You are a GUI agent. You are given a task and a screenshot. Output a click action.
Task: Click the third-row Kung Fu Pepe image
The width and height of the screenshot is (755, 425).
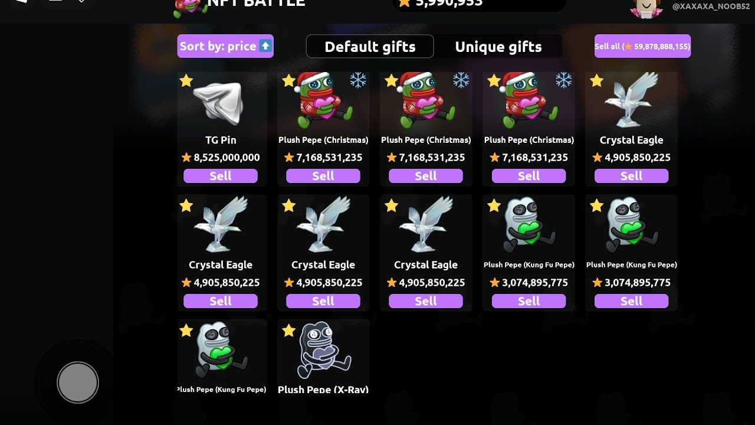click(x=221, y=351)
